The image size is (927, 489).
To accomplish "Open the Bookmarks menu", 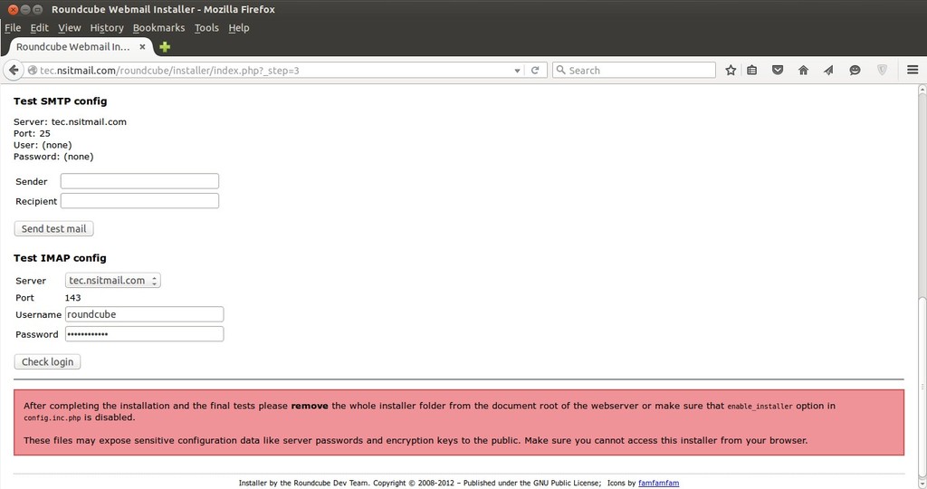I will click(158, 28).
